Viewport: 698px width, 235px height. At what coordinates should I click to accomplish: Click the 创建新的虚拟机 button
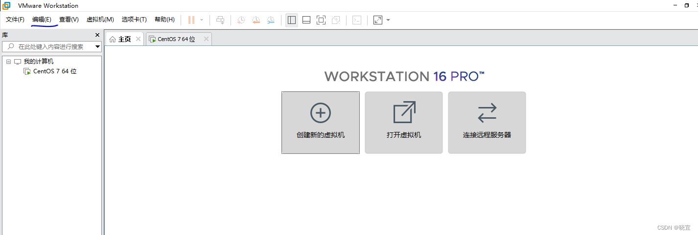[321, 123]
